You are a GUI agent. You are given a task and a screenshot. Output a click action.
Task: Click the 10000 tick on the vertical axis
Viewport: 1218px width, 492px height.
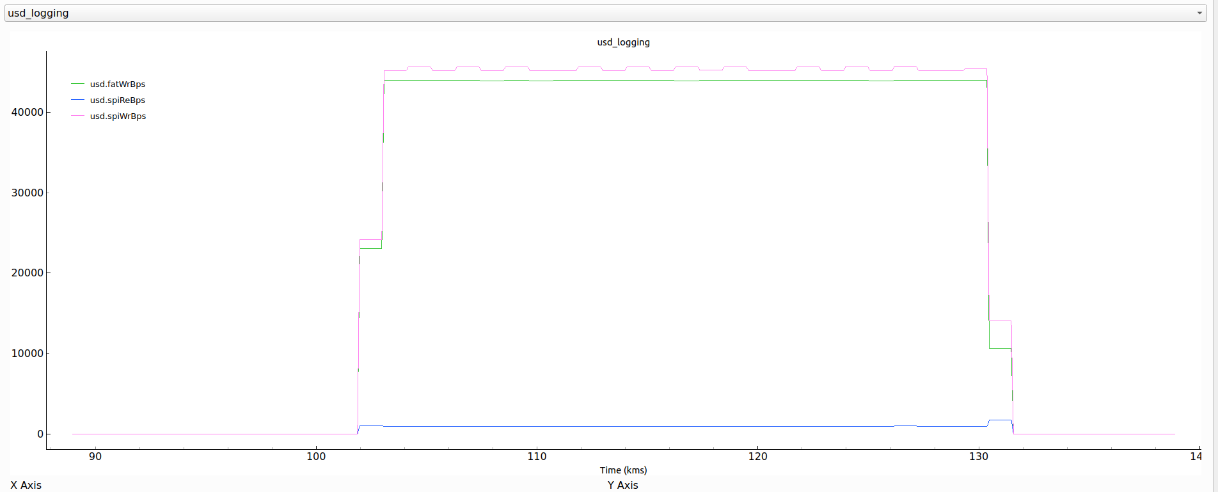[28, 354]
